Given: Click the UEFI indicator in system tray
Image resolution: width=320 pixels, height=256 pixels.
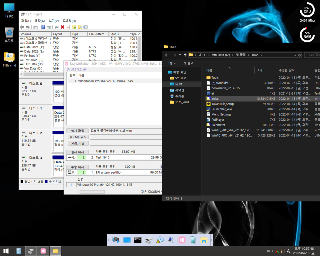Looking at the screenshot, I should click(270, 251).
